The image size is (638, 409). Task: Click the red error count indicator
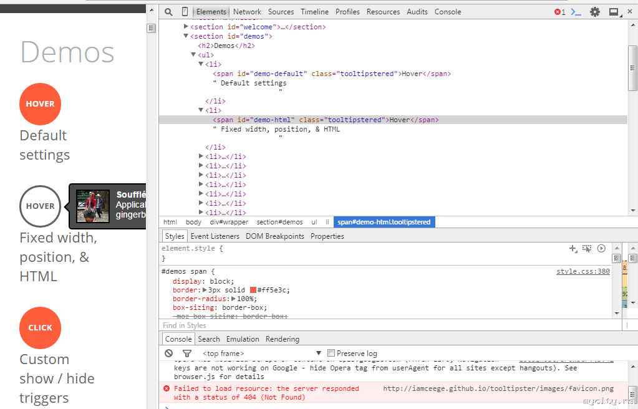pos(559,12)
